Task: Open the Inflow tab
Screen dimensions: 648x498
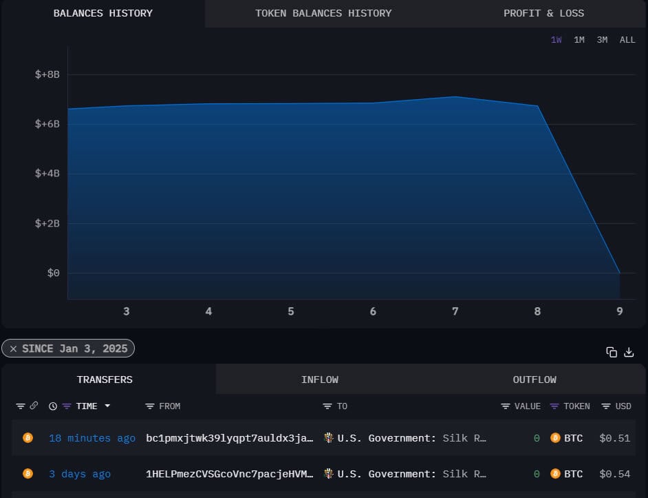Action: pyautogui.click(x=319, y=380)
